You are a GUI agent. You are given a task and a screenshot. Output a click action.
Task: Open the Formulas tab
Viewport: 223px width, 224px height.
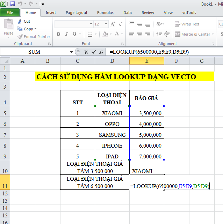pos(105,13)
